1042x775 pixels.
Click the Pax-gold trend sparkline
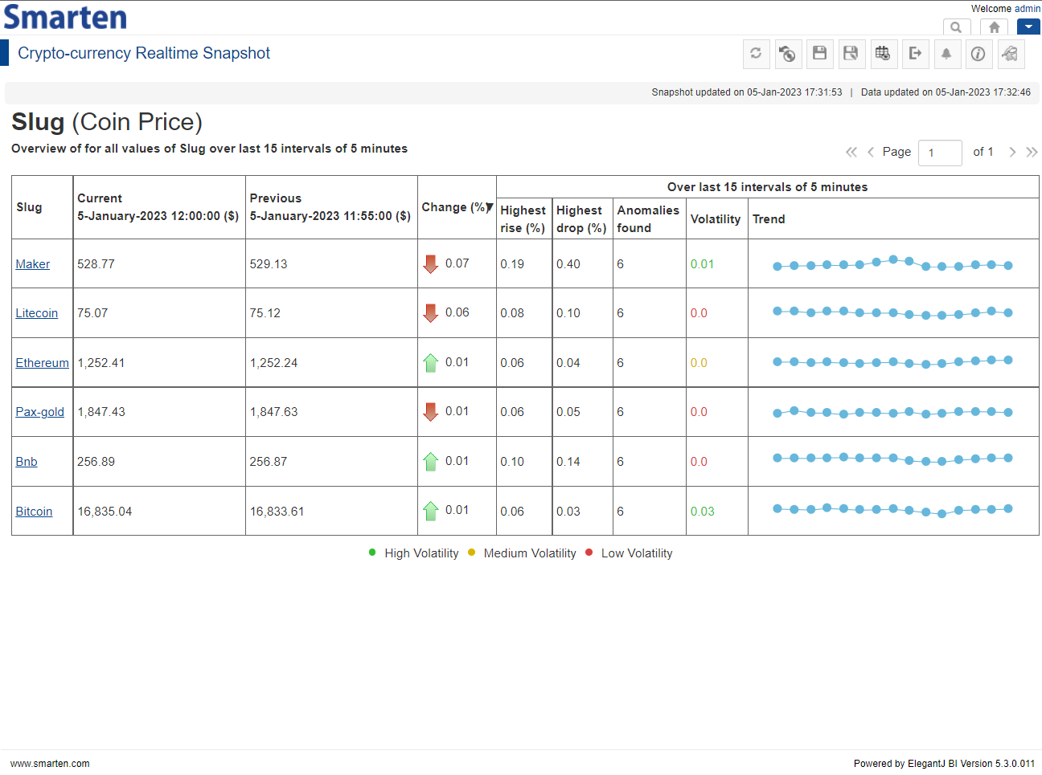click(x=892, y=412)
